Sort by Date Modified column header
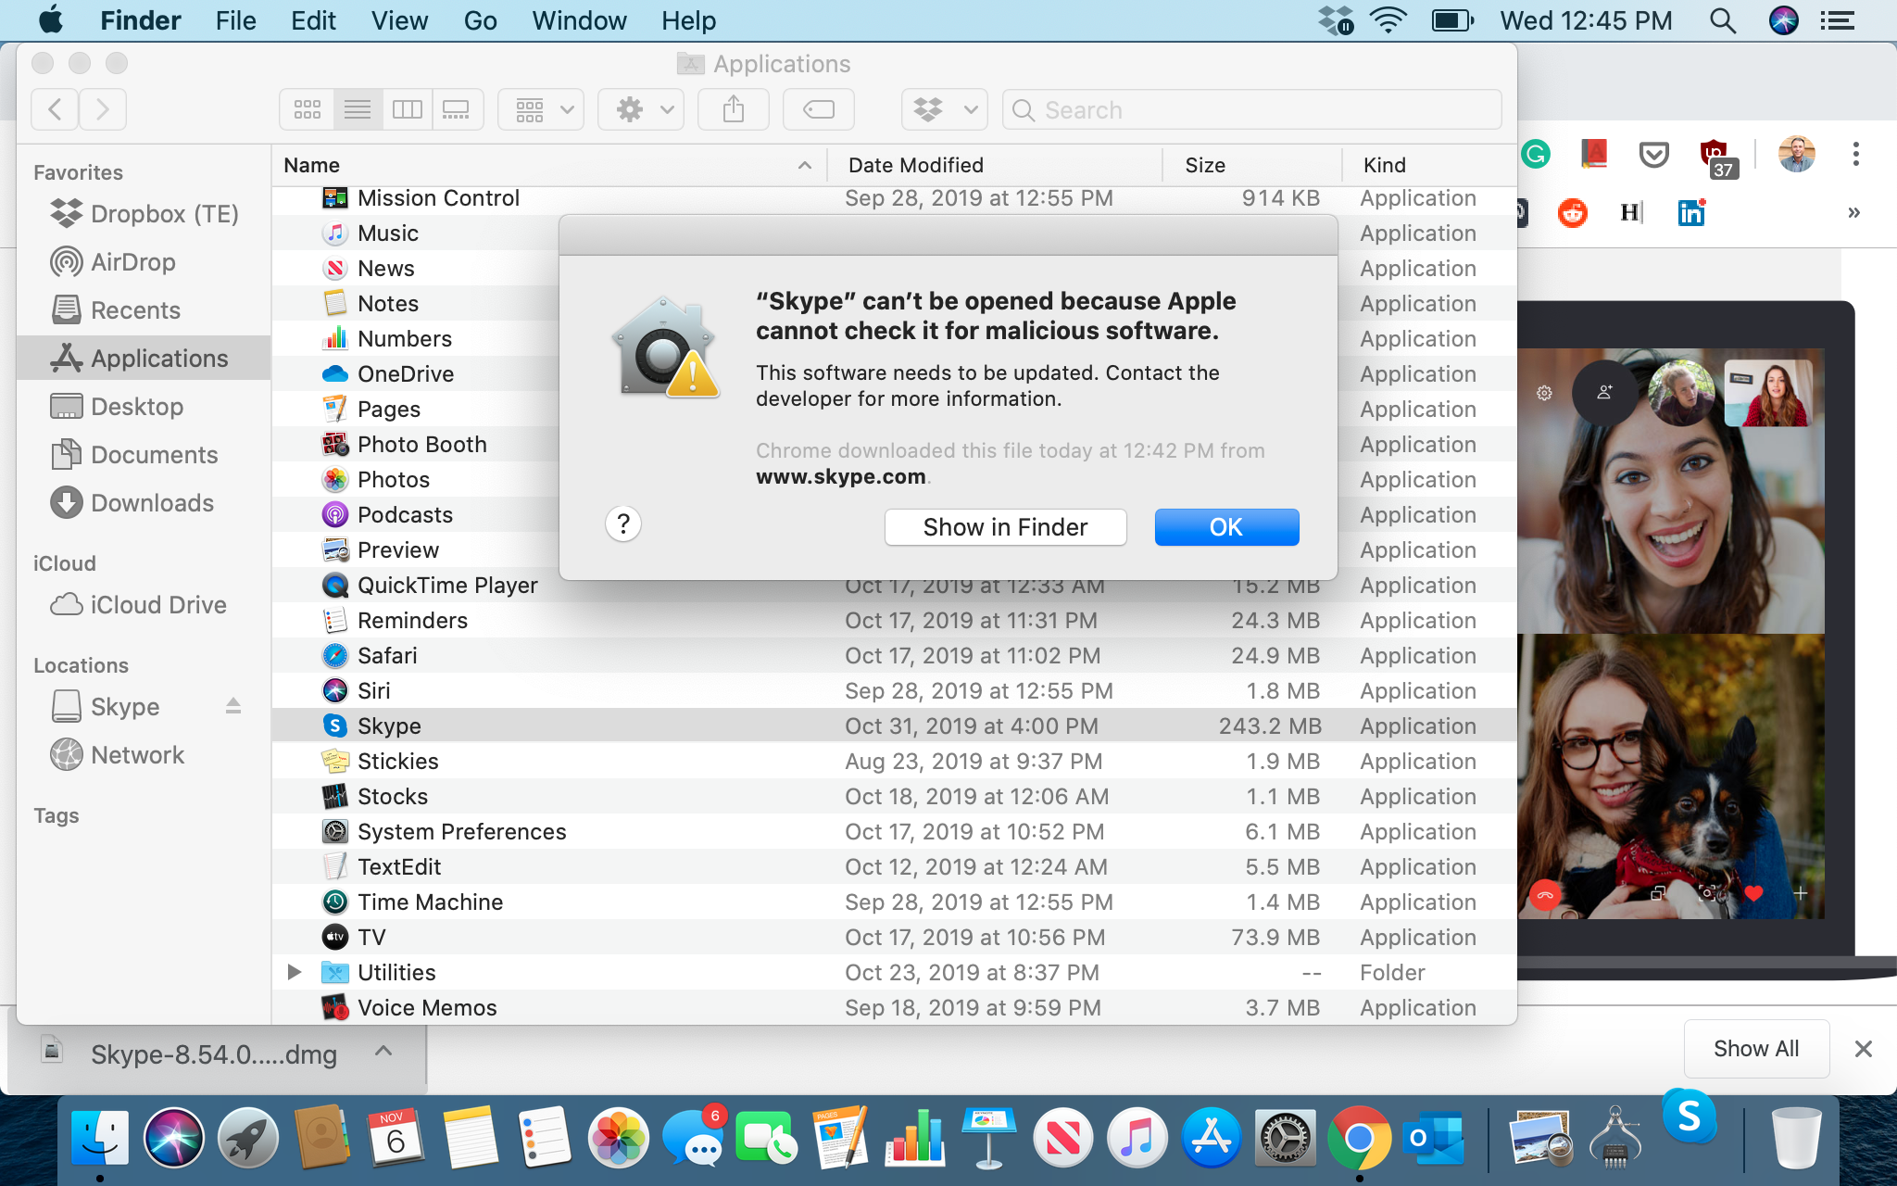Viewport: 1897px width, 1186px height. [x=995, y=165]
